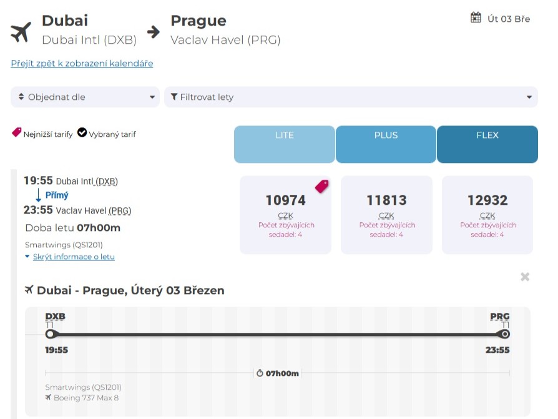Select the PLUS fare column header
This screenshot has height=419, width=558.
click(x=386, y=144)
